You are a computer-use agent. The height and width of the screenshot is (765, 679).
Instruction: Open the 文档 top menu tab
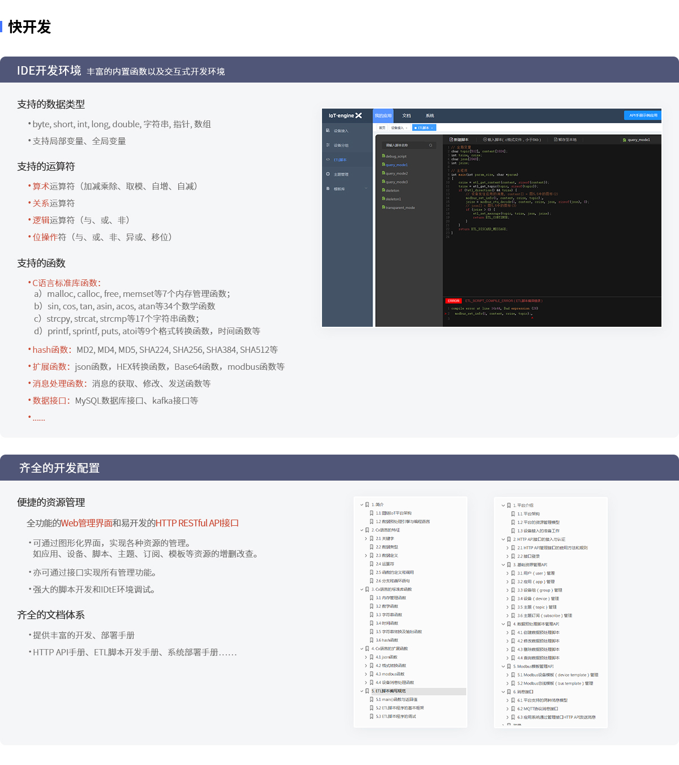[406, 115]
